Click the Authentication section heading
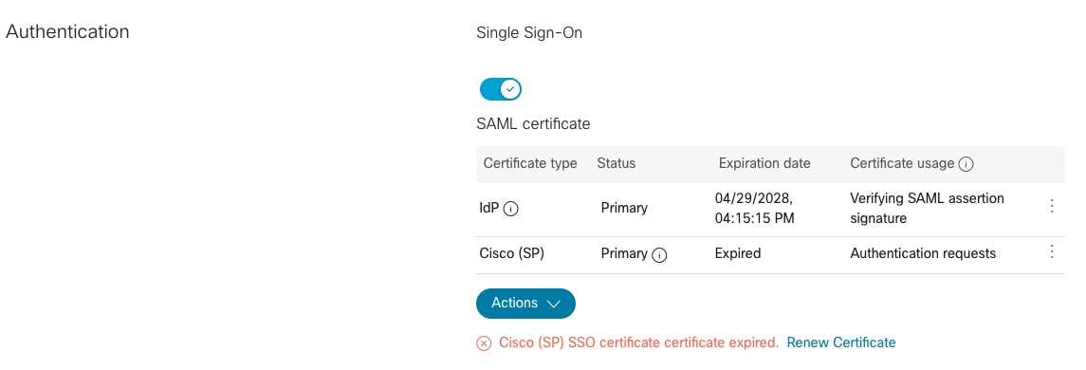This screenshot has width=1086, height=370. tap(67, 32)
